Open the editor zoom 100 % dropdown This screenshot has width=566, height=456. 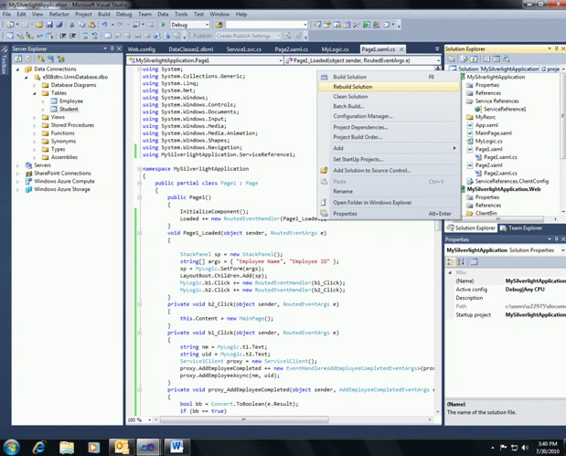[149, 420]
